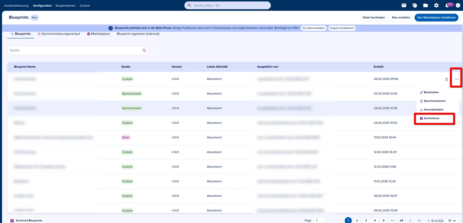Click the info circle icon top right
This screenshot has height=223, width=463.
(458, 5)
